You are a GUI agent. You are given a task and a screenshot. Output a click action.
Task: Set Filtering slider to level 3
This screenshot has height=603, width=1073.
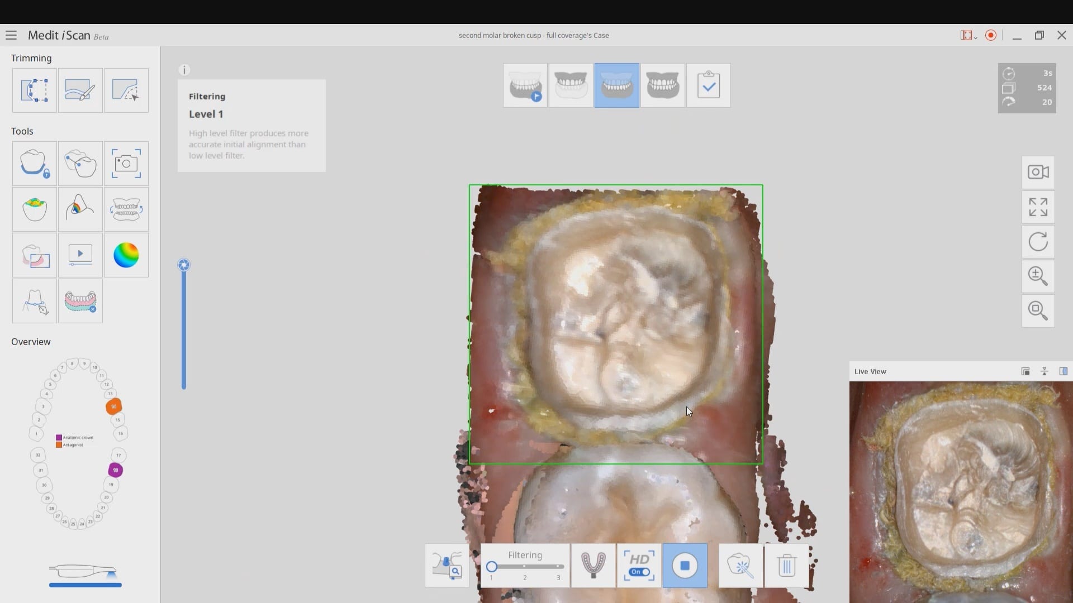558,567
